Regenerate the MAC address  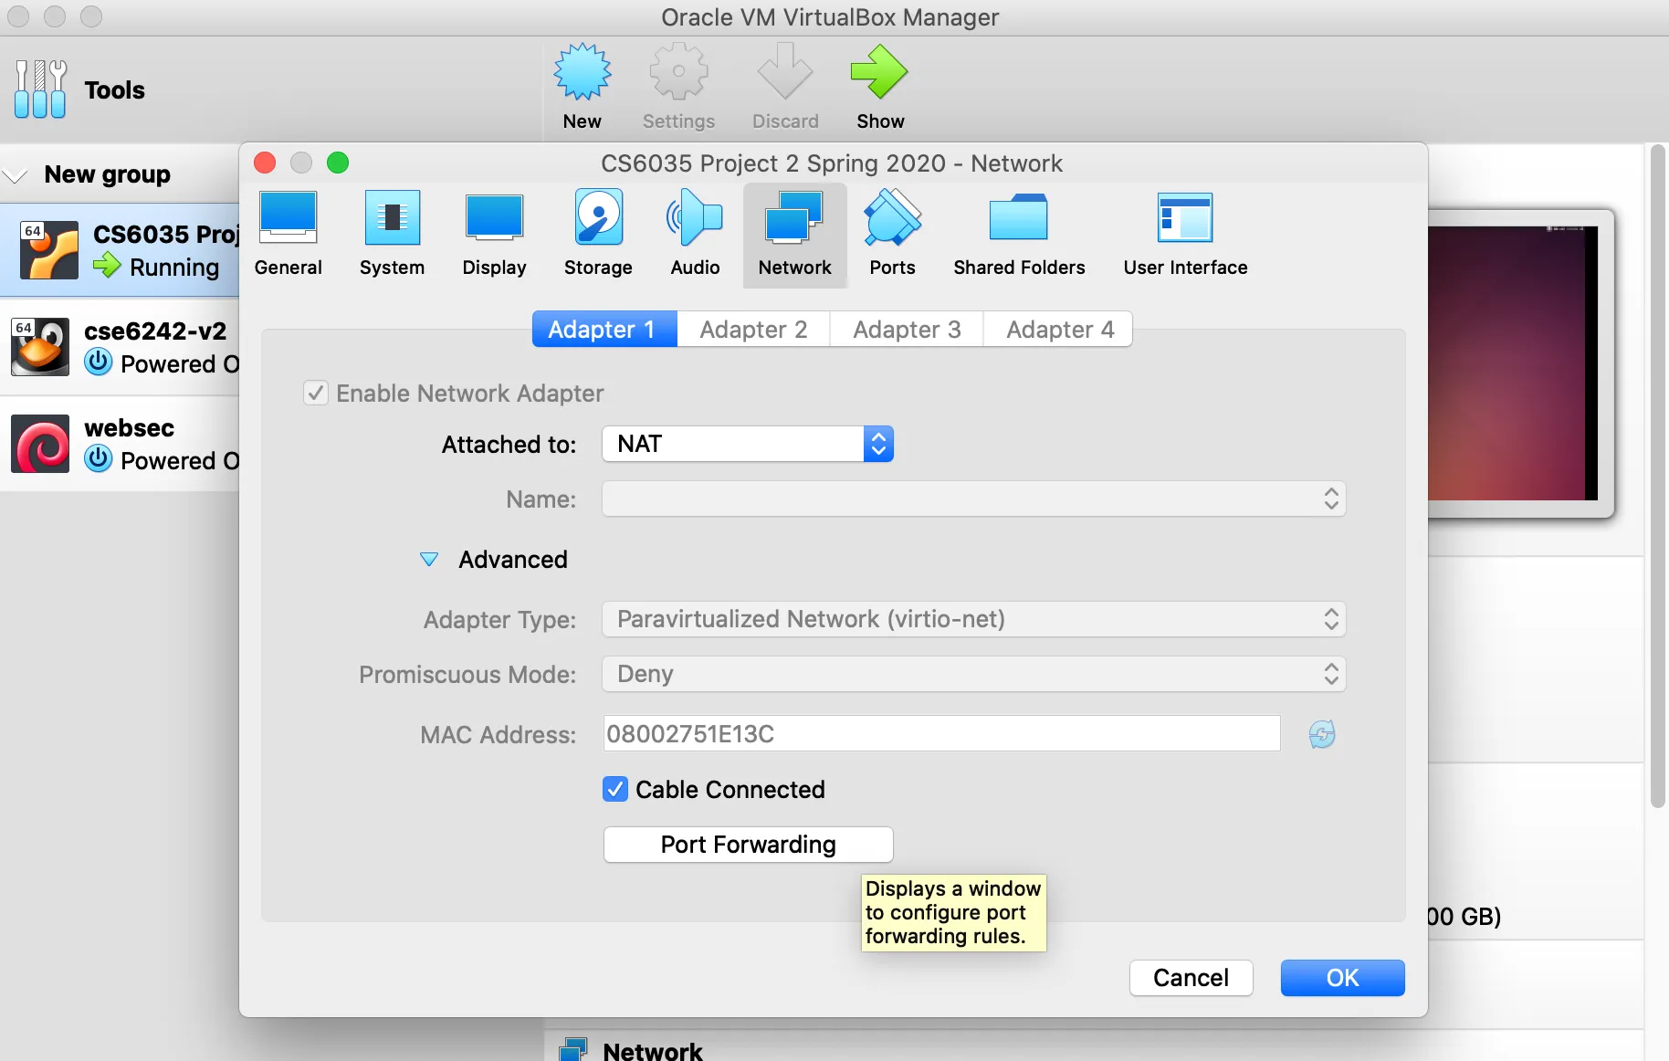[x=1322, y=733]
